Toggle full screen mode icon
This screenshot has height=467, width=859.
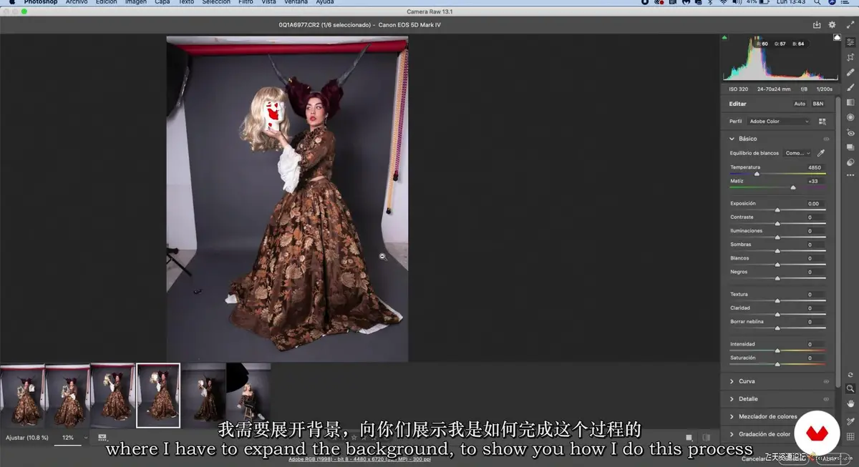point(850,24)
